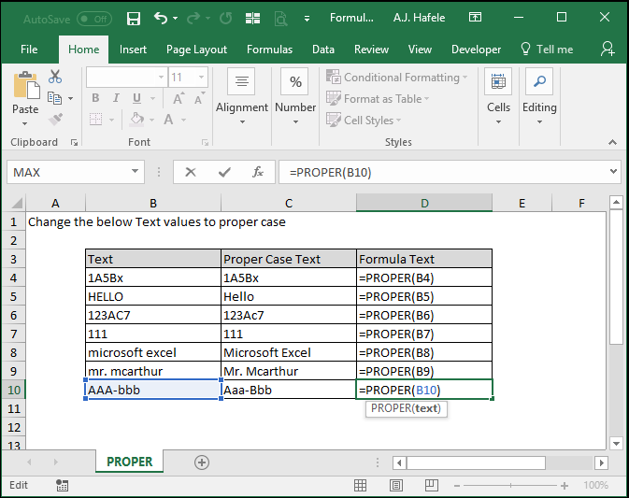Click the Tell me search box
This screenshot has height=498, width=629.
547,50
